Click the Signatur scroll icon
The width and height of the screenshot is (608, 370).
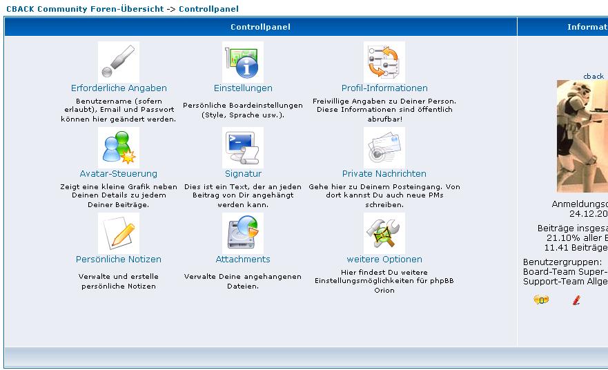[243, 148]
